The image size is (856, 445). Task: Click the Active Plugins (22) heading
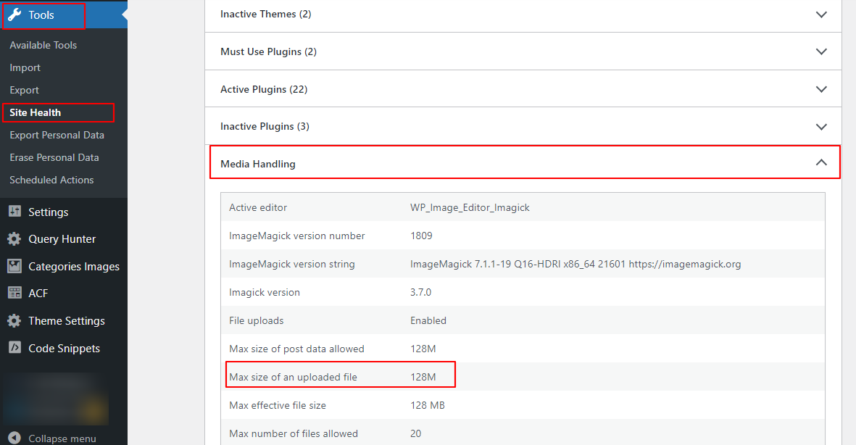(x=264, y=89)
